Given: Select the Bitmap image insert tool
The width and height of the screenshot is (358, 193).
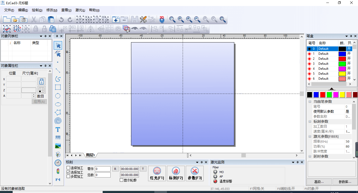Looking at the screenshot, I should tap(58, 146).
